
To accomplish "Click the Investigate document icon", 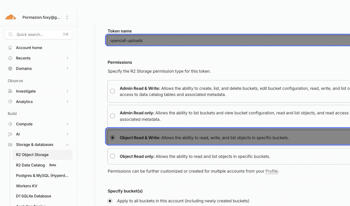I will tap(10, 91).
